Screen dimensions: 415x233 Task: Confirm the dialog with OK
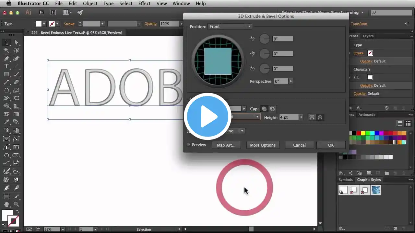pyautogui.click(x=331, y=145)
